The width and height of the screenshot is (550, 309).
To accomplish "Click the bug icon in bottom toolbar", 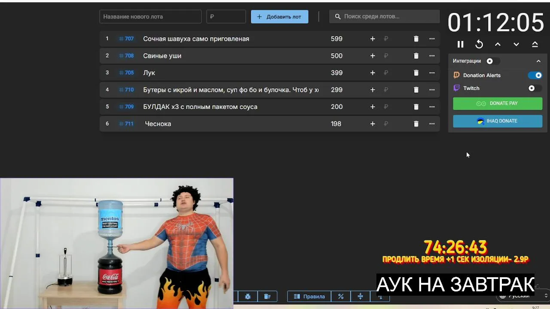I will coord(247,297).
